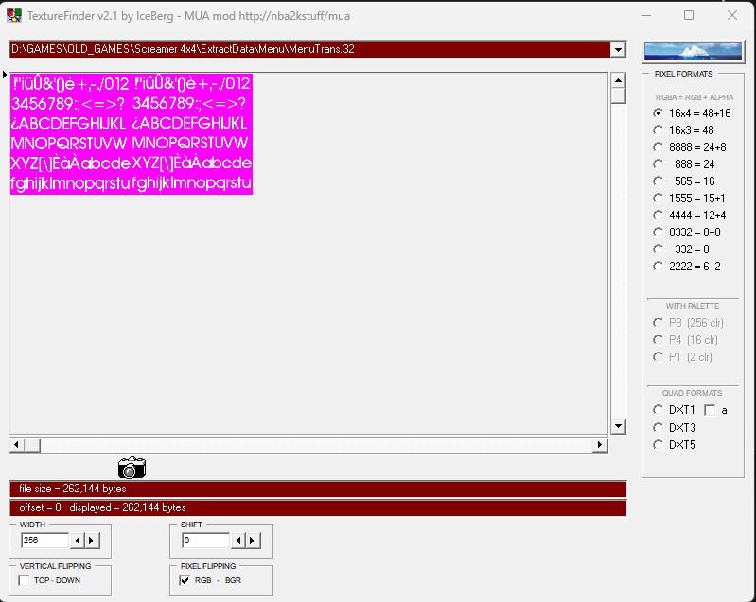Decrease WIDTH with the left arrow
This screenshot has height=602, width=756.
coord(78,541)
